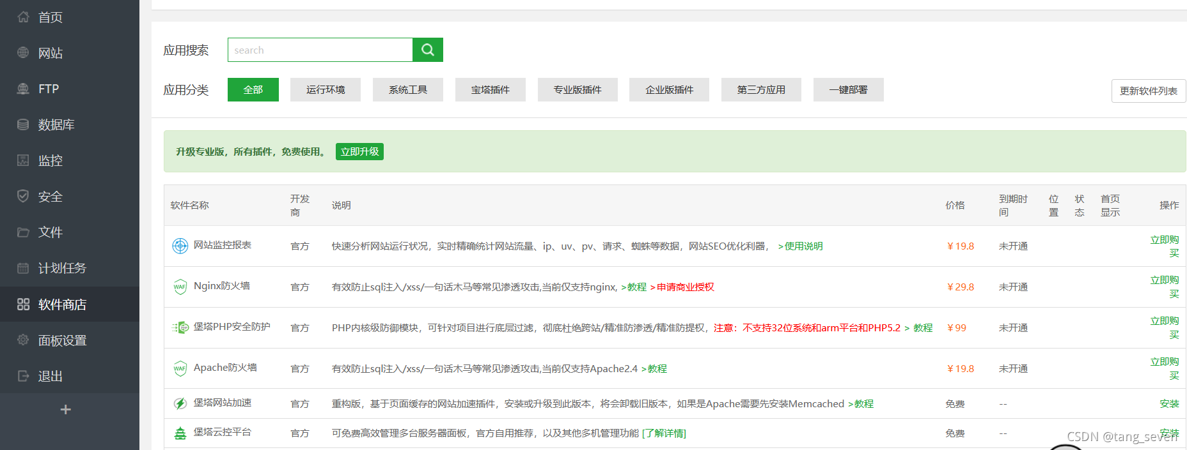This screenshot has height=450, width=1187.
Task: Click 立即购买 for 堡塔PHP安全防护
Action: click(1165, 327)
